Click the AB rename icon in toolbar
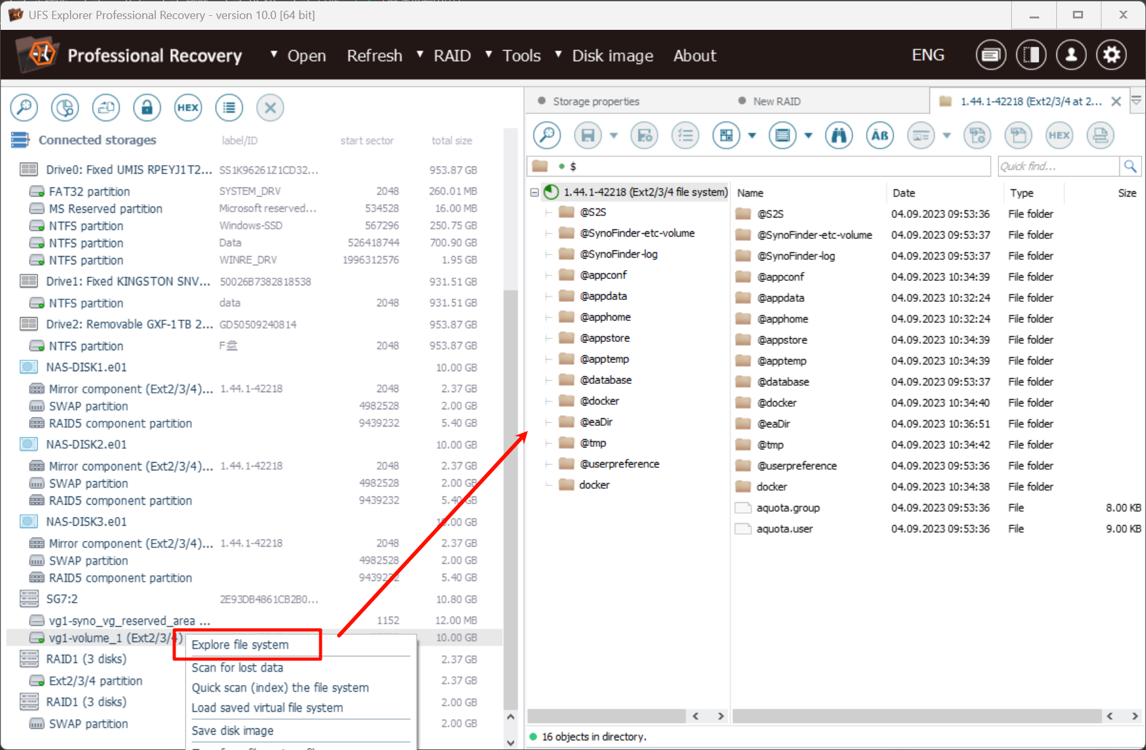 click(880, 135)
